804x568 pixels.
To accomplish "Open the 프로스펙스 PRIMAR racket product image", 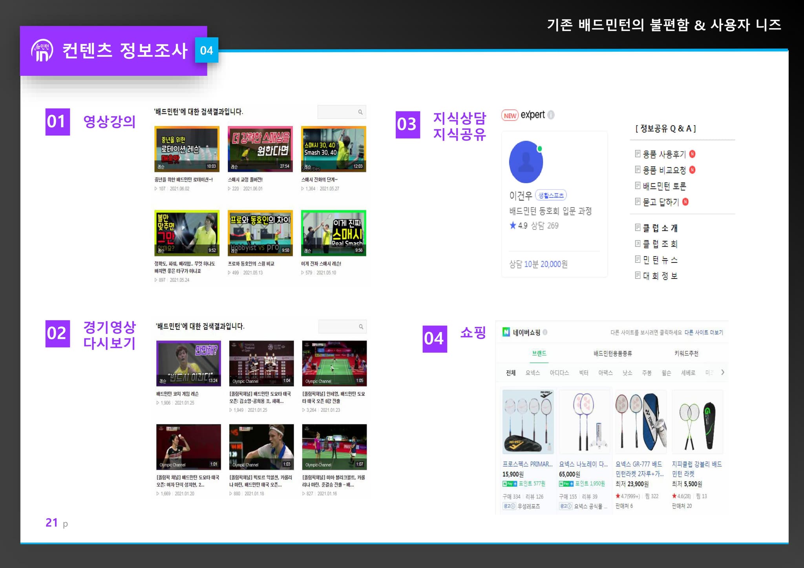I will click(x=528, y=422).
